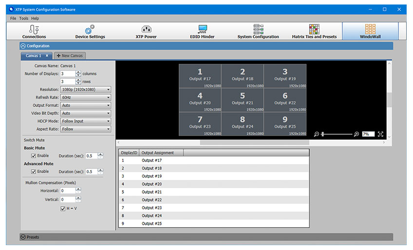
Task: Select table row Output #20
Action: click(x=214, y=184)
